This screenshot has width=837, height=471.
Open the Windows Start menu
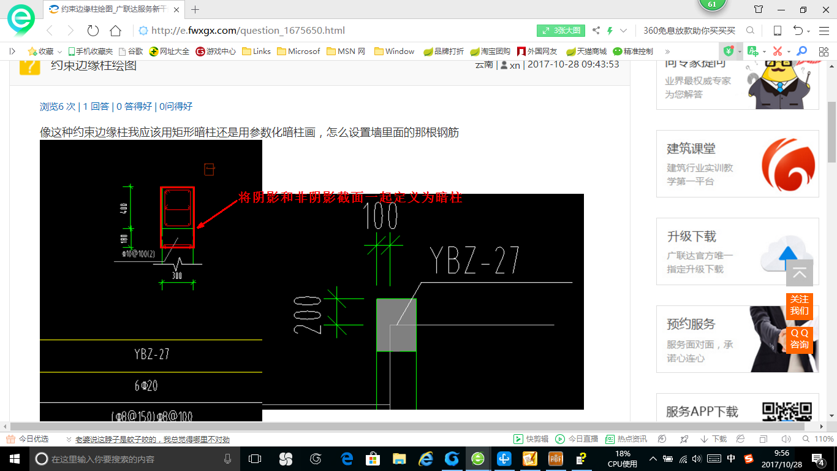(14, 459)
